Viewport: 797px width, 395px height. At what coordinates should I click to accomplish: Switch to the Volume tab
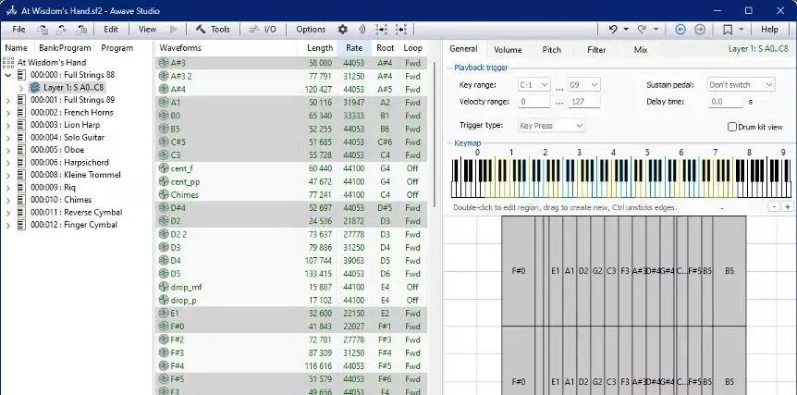[x=508, y=50]
